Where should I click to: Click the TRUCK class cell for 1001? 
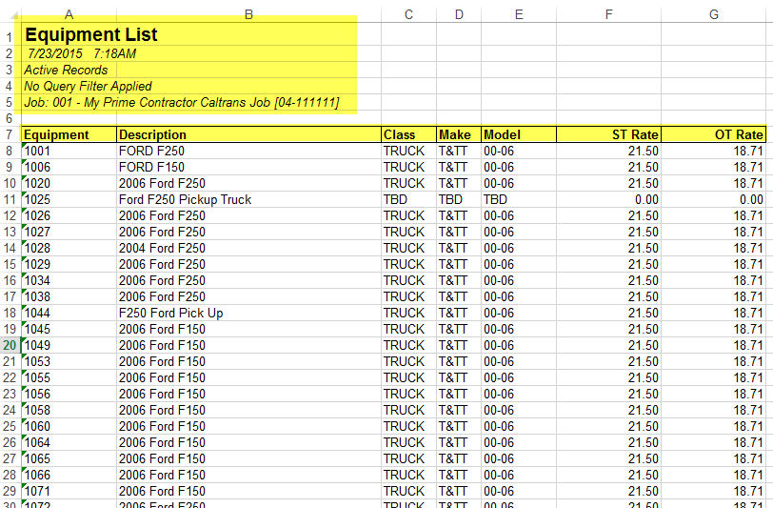408,151
